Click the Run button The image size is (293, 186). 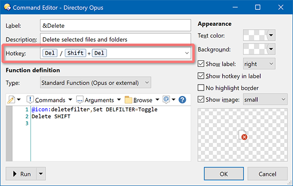point(21,174)
